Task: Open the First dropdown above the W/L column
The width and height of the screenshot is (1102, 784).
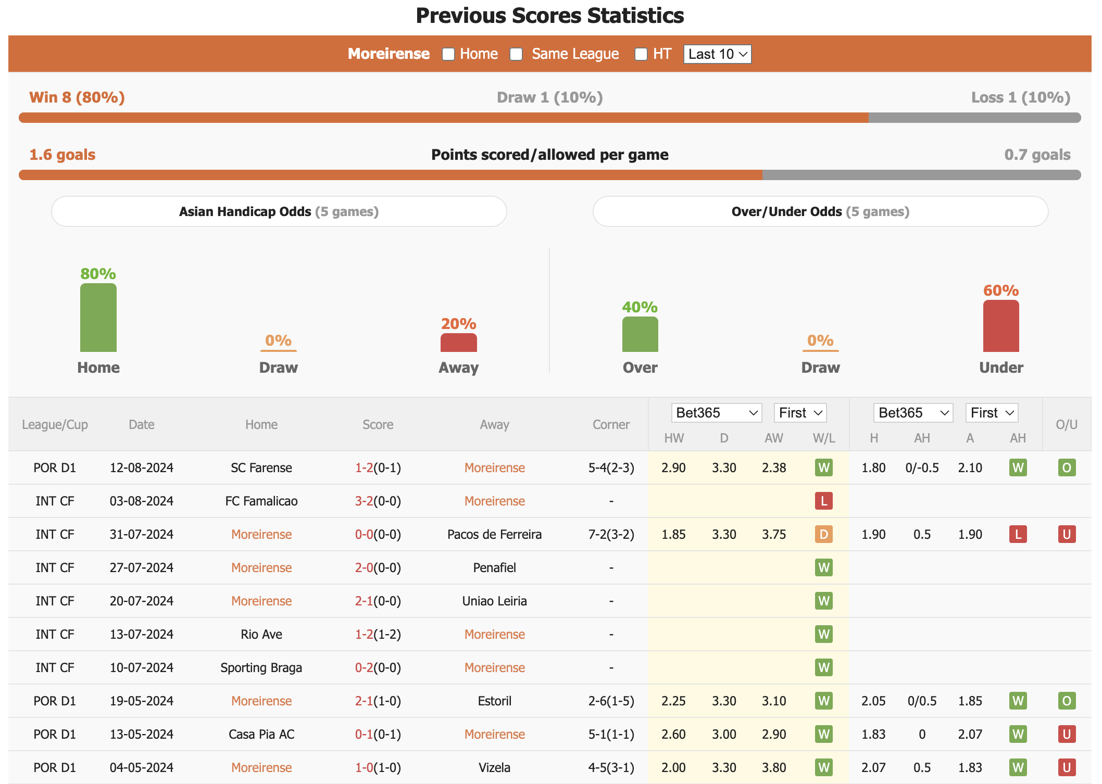Action: click(x=800, y=413)
